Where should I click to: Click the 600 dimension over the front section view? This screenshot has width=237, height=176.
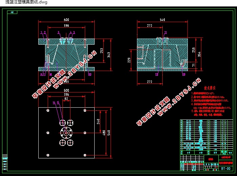[x=66, y=20]
